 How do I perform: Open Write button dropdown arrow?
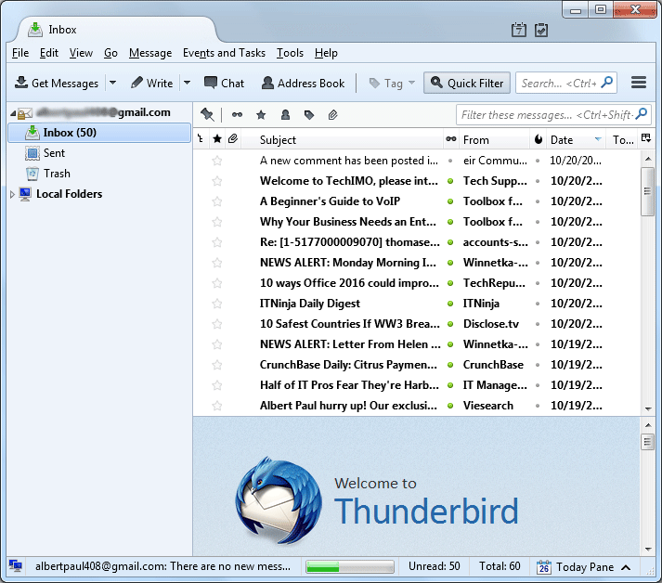(x=187, y=83)
